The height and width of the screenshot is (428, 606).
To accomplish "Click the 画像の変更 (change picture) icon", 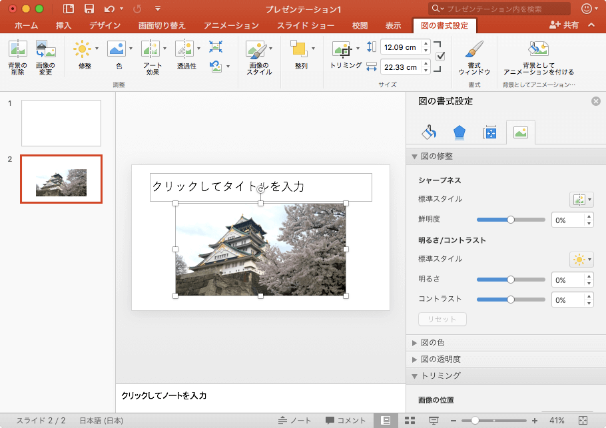I will coord(45,49).
